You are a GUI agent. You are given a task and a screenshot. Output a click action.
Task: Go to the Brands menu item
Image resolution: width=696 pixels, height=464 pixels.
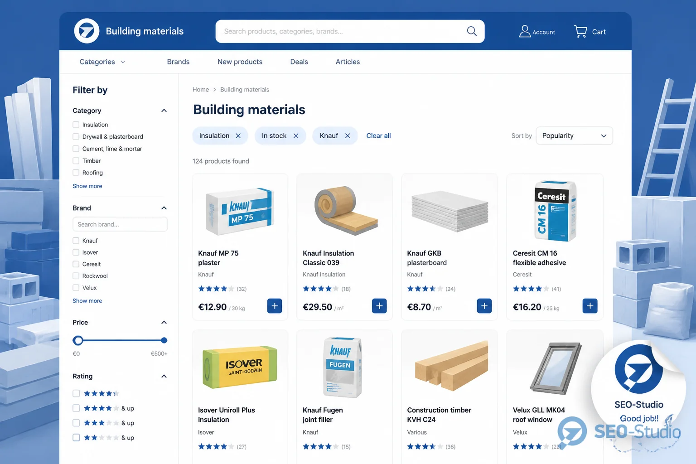click(178, 62)
